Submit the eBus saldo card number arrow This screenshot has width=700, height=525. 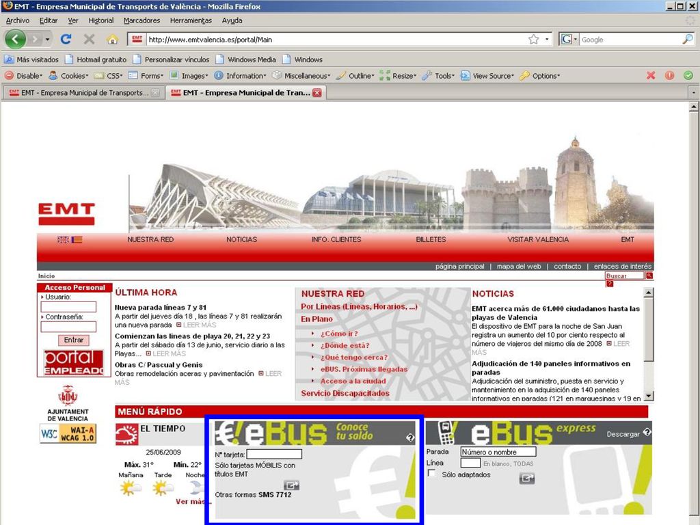291,485
